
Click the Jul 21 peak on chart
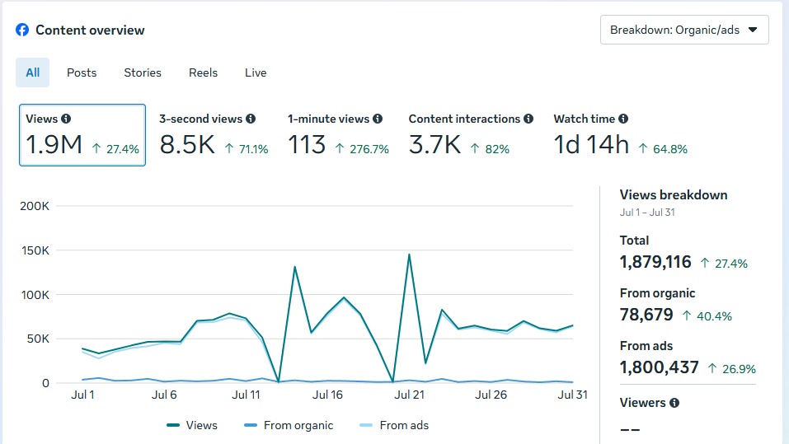click(x=409, y=255)
